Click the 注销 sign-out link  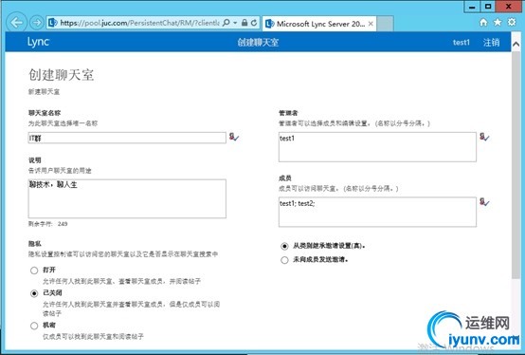coord(491,42)
